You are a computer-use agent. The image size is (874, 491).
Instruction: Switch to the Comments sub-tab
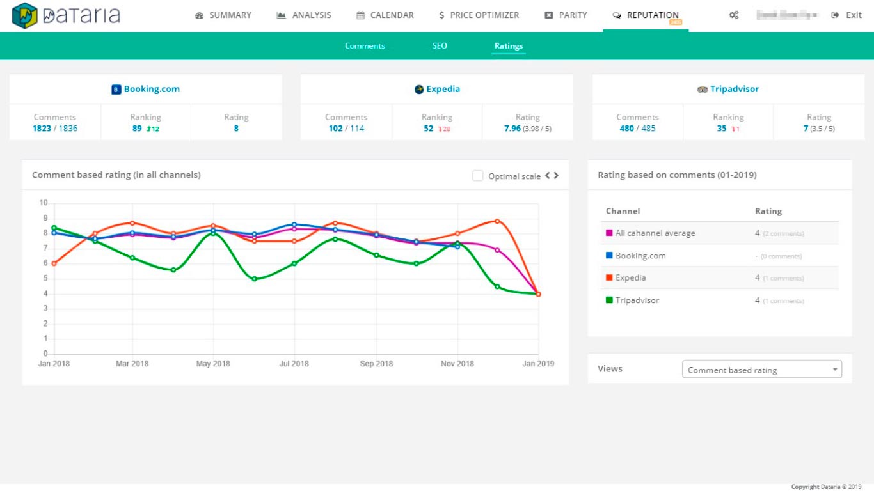pos(365,46)
